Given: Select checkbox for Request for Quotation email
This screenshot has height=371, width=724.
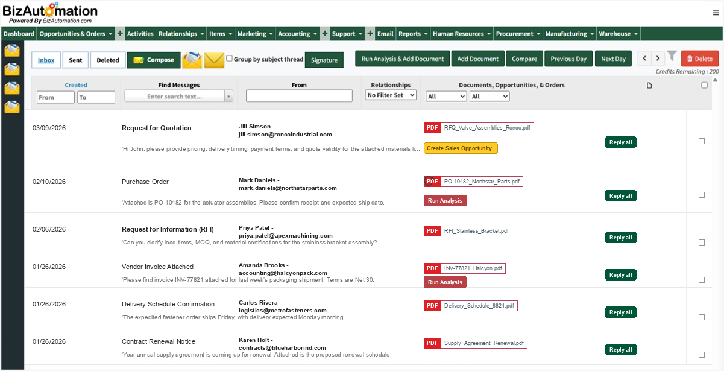Looking at the screenshot, I should coord(701,141).
